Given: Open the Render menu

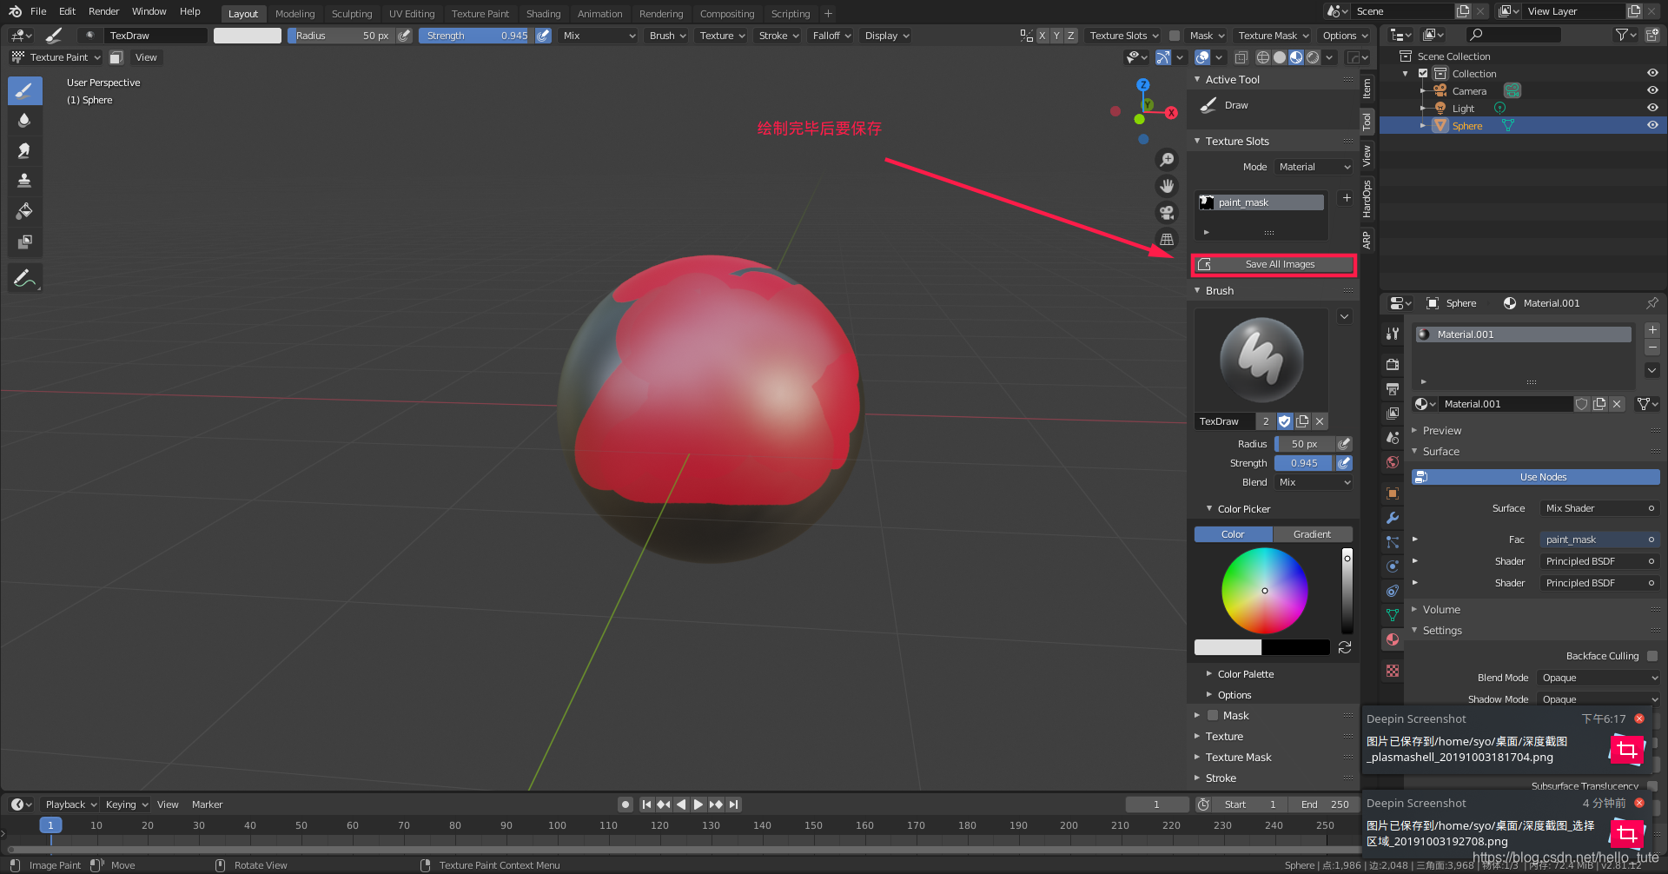Looking at the screenshot, I should pyautogui.click(x=103, y=11).
